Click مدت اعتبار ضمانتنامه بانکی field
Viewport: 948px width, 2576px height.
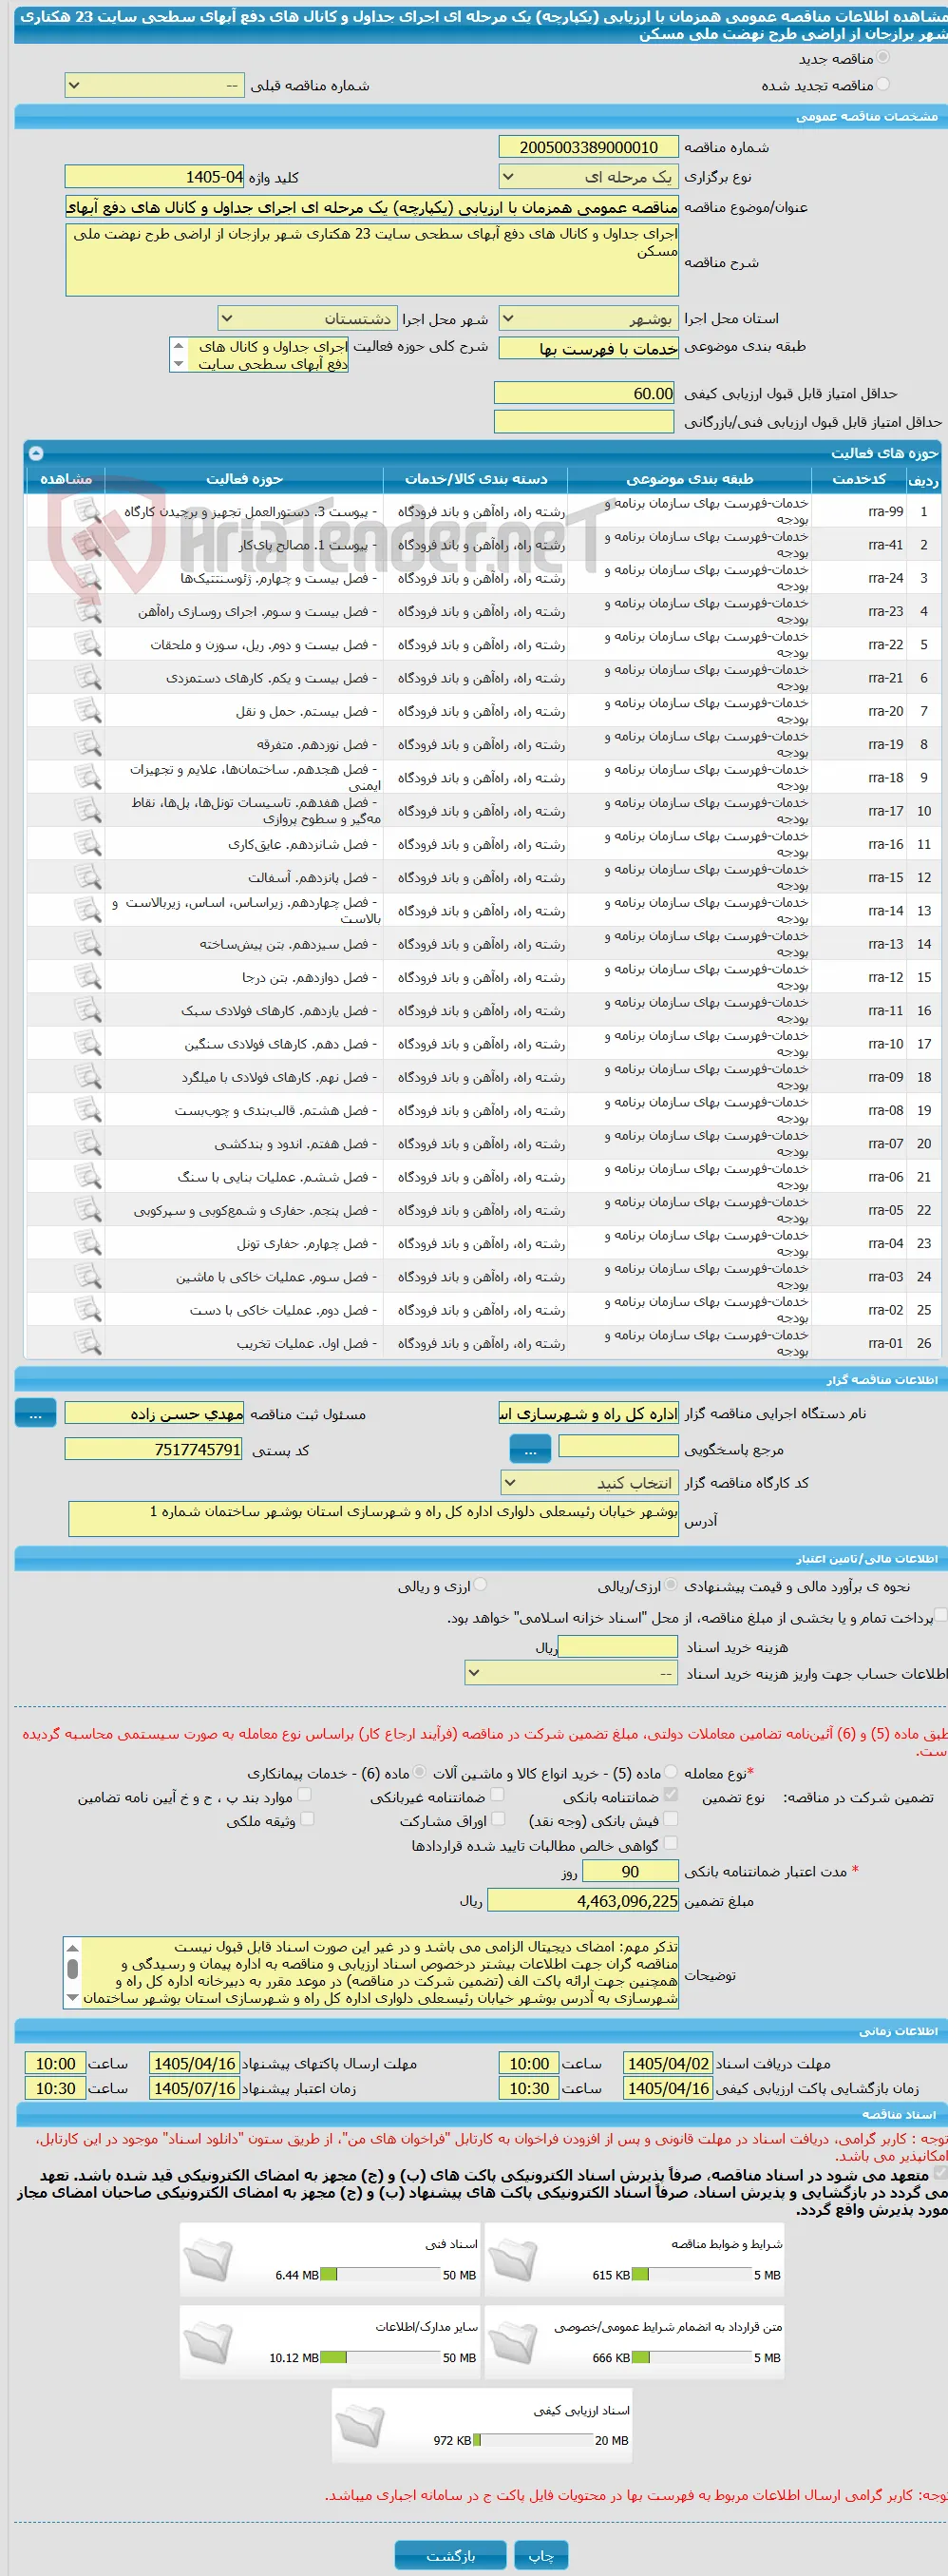631,1871
